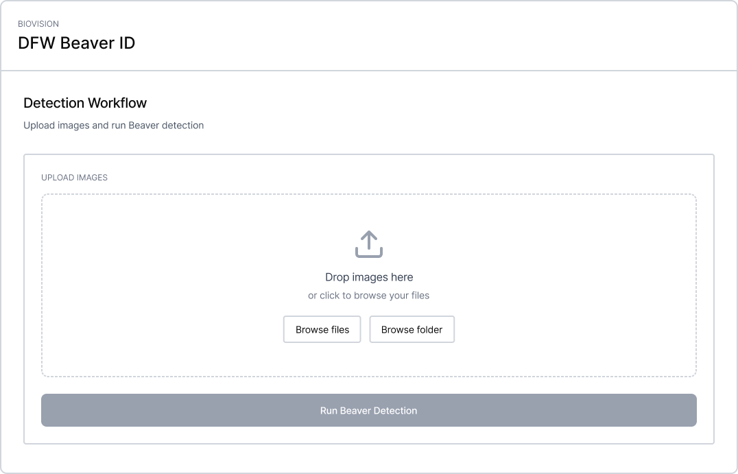The image size is (738, 474).
Task: Start detection with the Run Beaver Detection button
Action: tap(369, 410)
